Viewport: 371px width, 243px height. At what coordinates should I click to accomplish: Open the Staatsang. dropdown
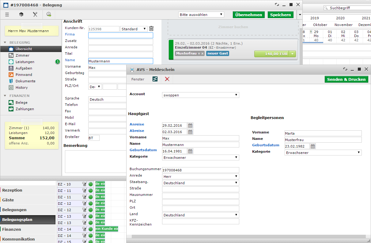(201, 183)
